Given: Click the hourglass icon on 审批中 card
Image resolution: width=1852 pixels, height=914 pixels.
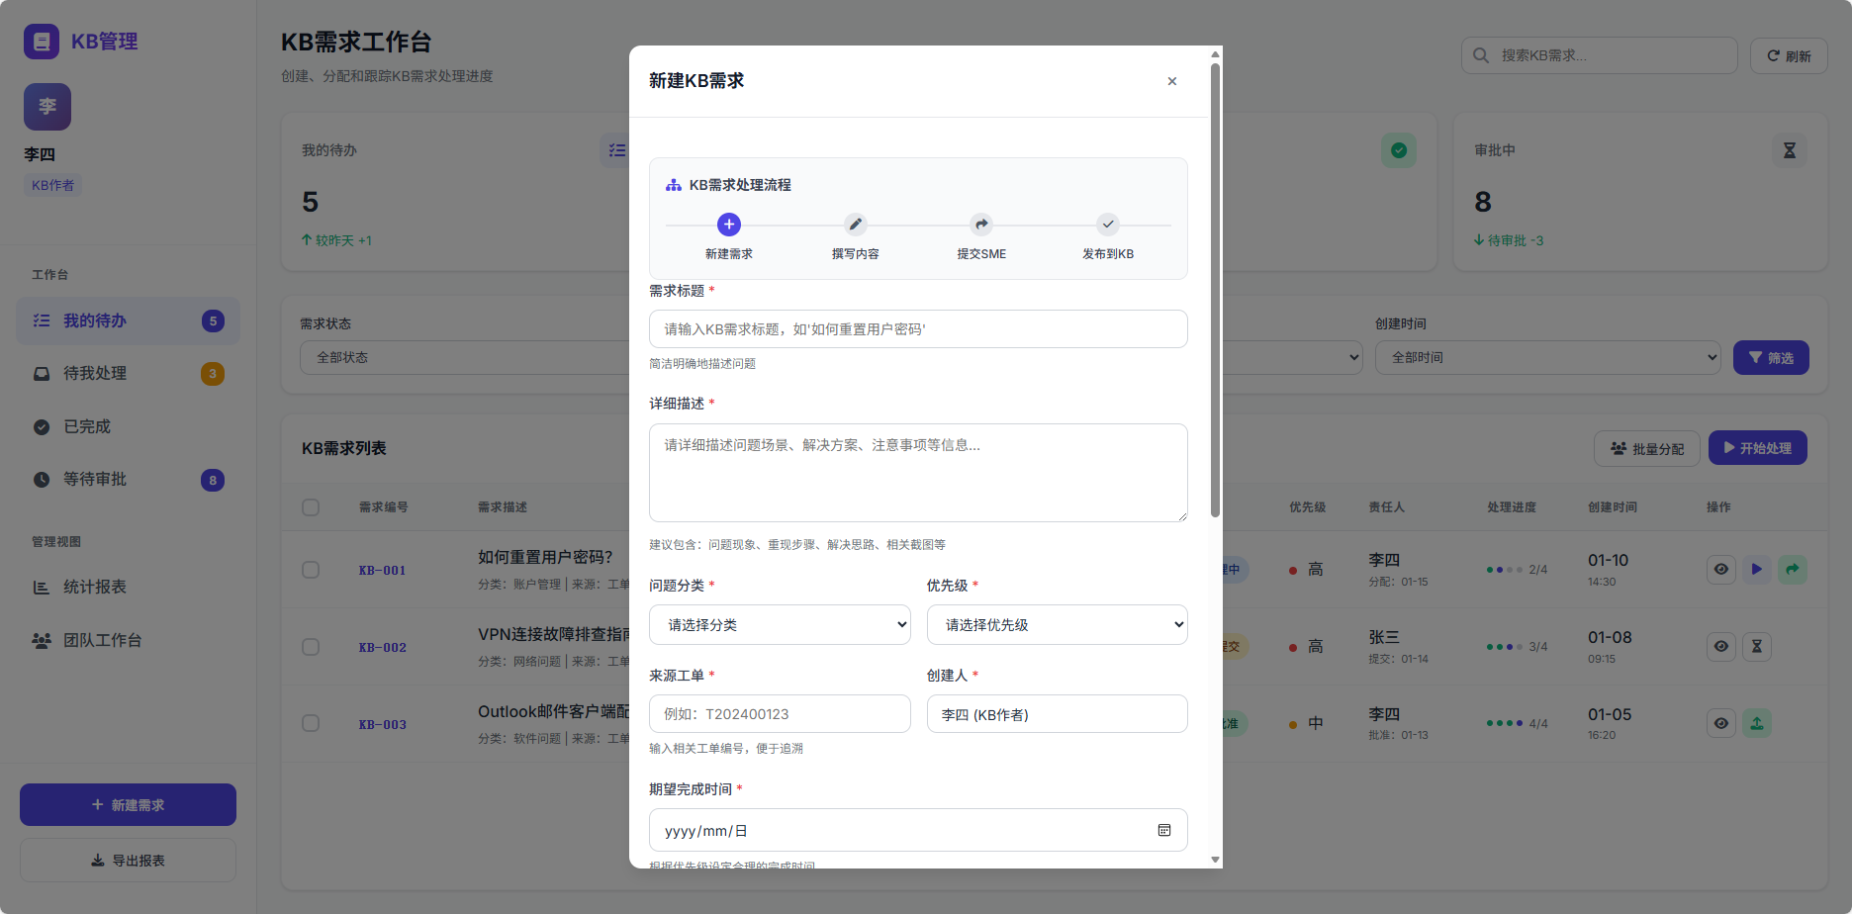Looking at the screenshot, I should click(x=1790, y=150).
